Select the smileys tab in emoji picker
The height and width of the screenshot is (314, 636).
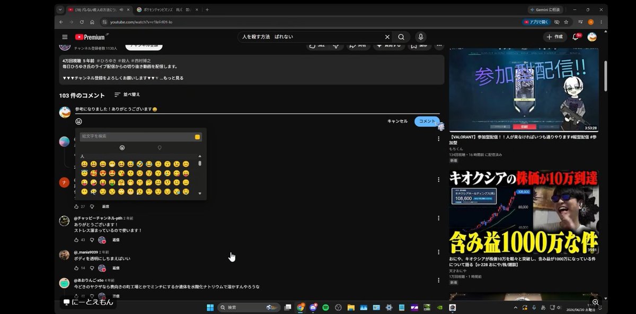[122, 147]
